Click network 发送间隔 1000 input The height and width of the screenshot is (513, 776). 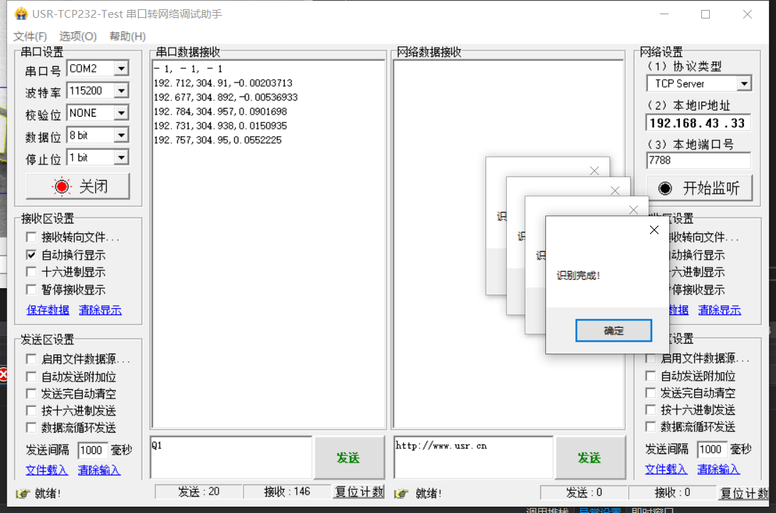point(712,449)
